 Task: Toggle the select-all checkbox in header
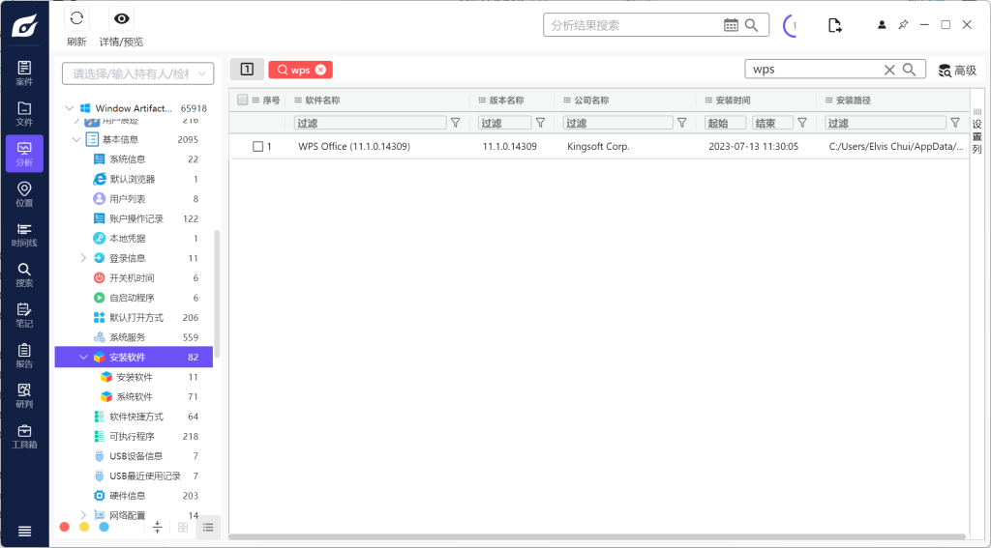pyautogui.click(x=243, y=100)
